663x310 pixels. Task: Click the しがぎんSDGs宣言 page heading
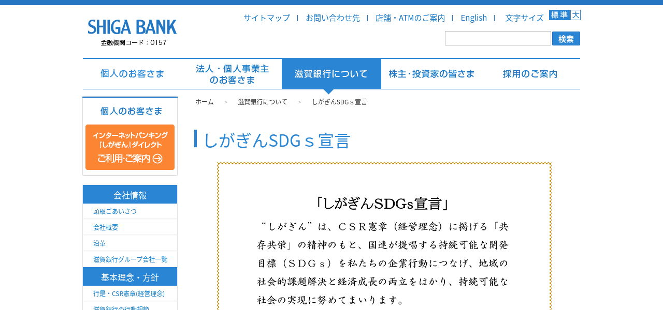tap(277, 140)
